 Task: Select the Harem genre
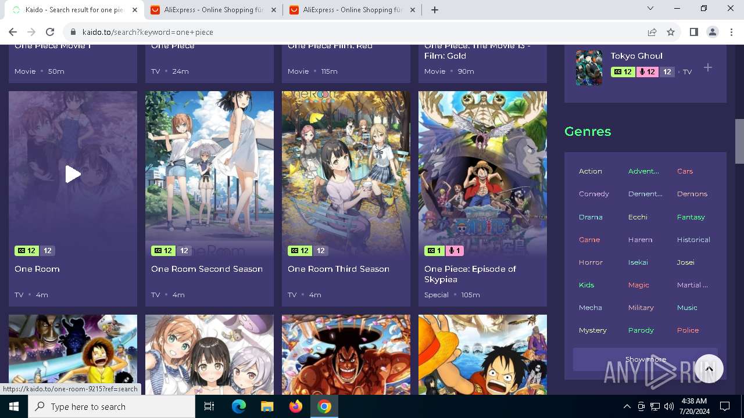[640, 240]
